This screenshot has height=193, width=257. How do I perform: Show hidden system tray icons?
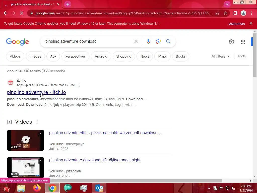209,188
